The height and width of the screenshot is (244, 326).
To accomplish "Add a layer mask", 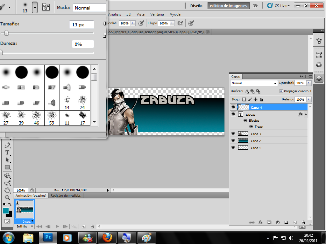I will tap(269, 222).
